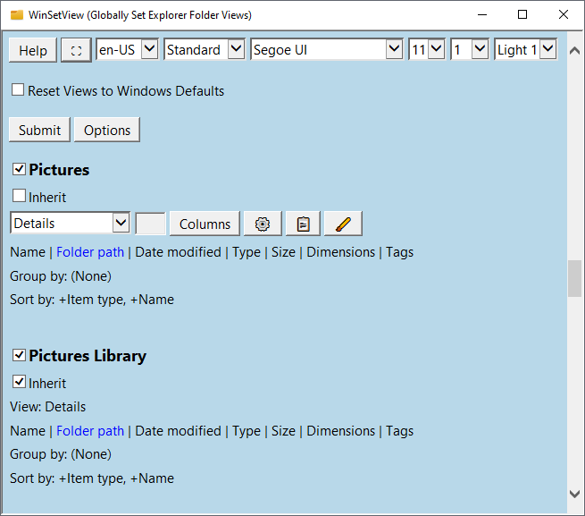Disable Inherit under Pictures Library
This screenshot has width=585, height=516.
tap(19, 382)
